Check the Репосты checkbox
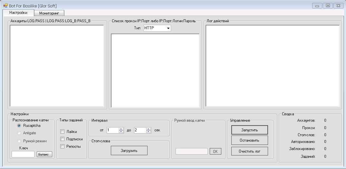This screenshot has height=169, width=346. click(x=62, y=146)
